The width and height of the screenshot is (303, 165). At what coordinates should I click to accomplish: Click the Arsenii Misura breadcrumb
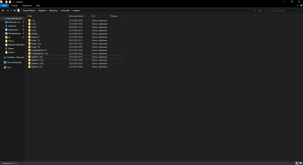coord(29,11)
